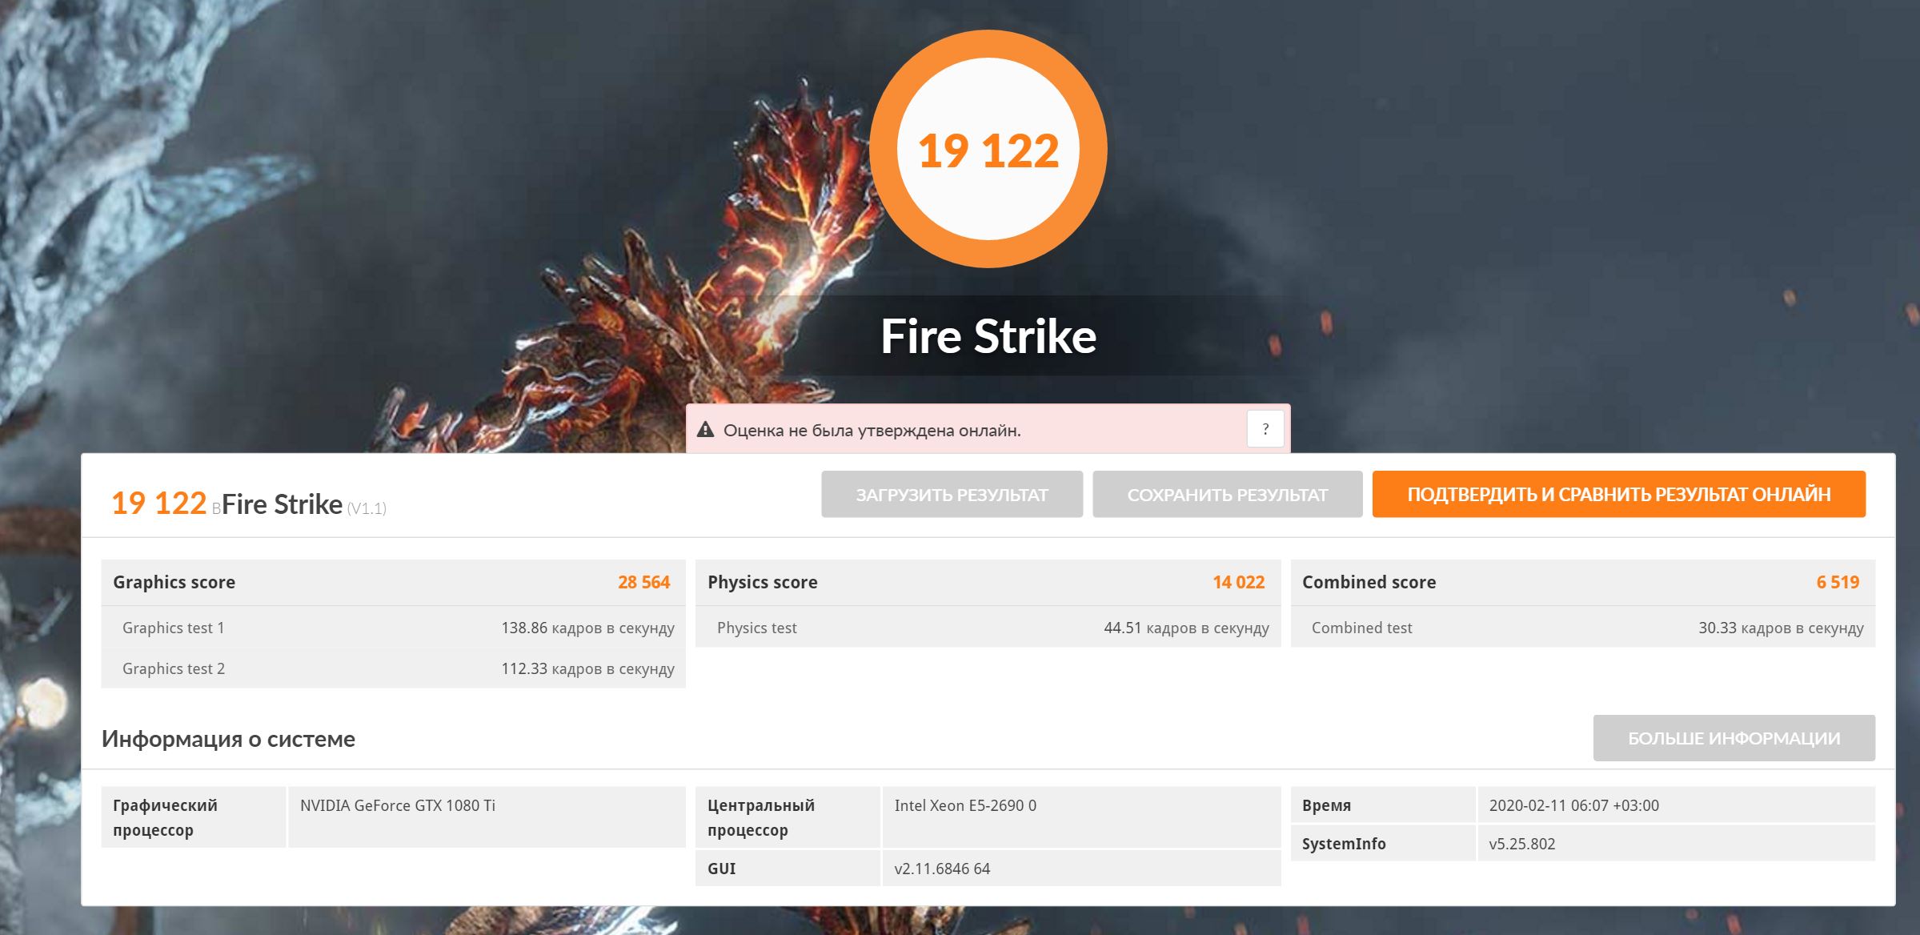The image size is (1920, 935).
Task: Click the 2020-02-11 06:07 time value
Action: [1573, 805]
